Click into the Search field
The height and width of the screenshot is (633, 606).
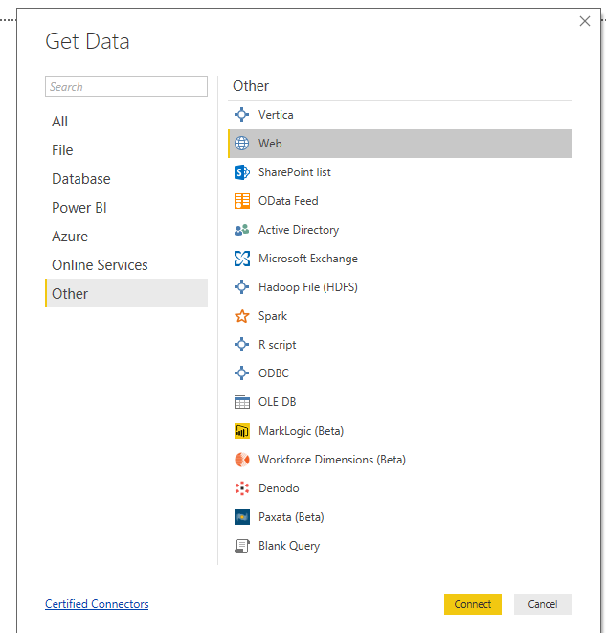tap(126, 86)
